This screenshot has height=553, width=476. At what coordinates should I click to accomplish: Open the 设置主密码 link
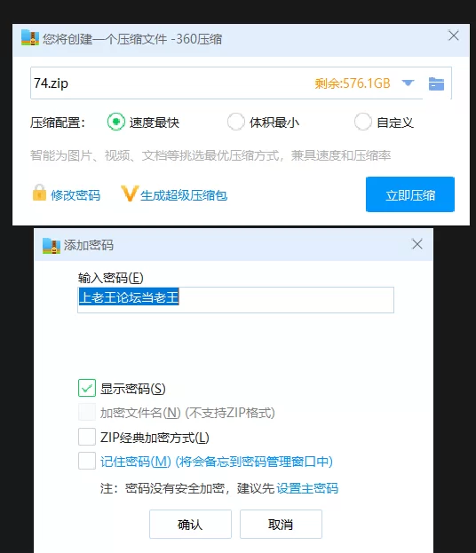307,488
